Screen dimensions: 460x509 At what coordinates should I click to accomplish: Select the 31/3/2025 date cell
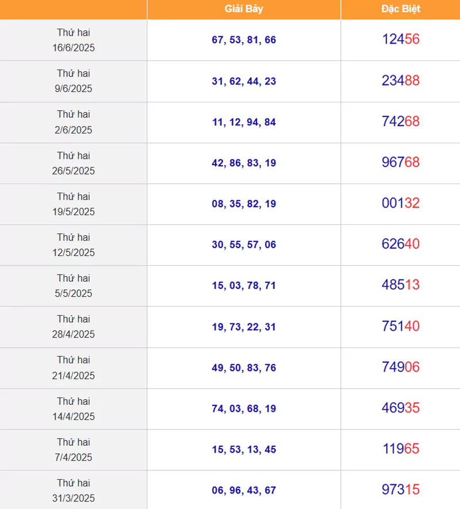click(74, 490)
